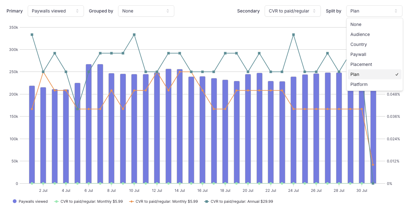Click the 'Grouped by' label

coord(101,11)
